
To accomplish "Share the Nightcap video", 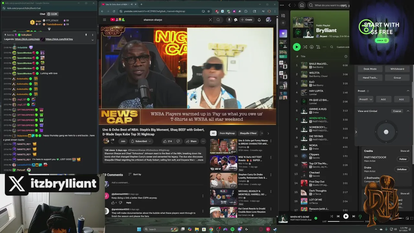I will pyautogui.click(x=191, y=141).
